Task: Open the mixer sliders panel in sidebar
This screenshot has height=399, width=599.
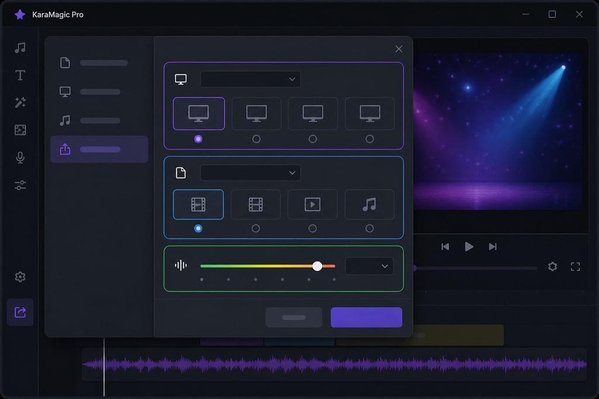Action: (20, 185)
